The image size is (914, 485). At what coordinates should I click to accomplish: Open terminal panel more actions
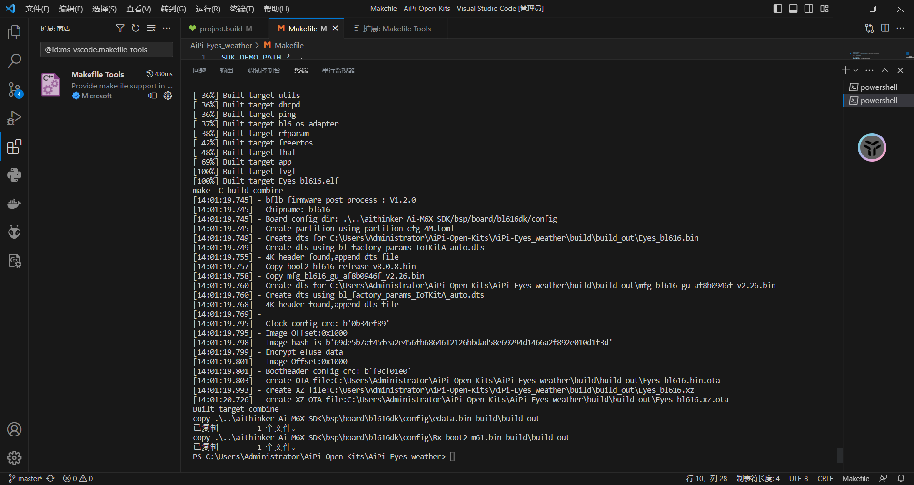click(869, 70)
